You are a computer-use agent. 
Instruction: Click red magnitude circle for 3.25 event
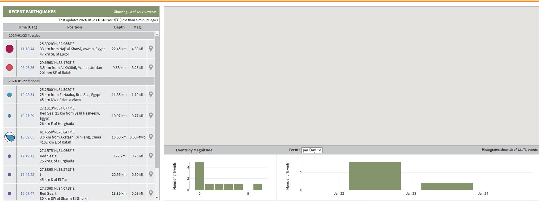[10, 68]
